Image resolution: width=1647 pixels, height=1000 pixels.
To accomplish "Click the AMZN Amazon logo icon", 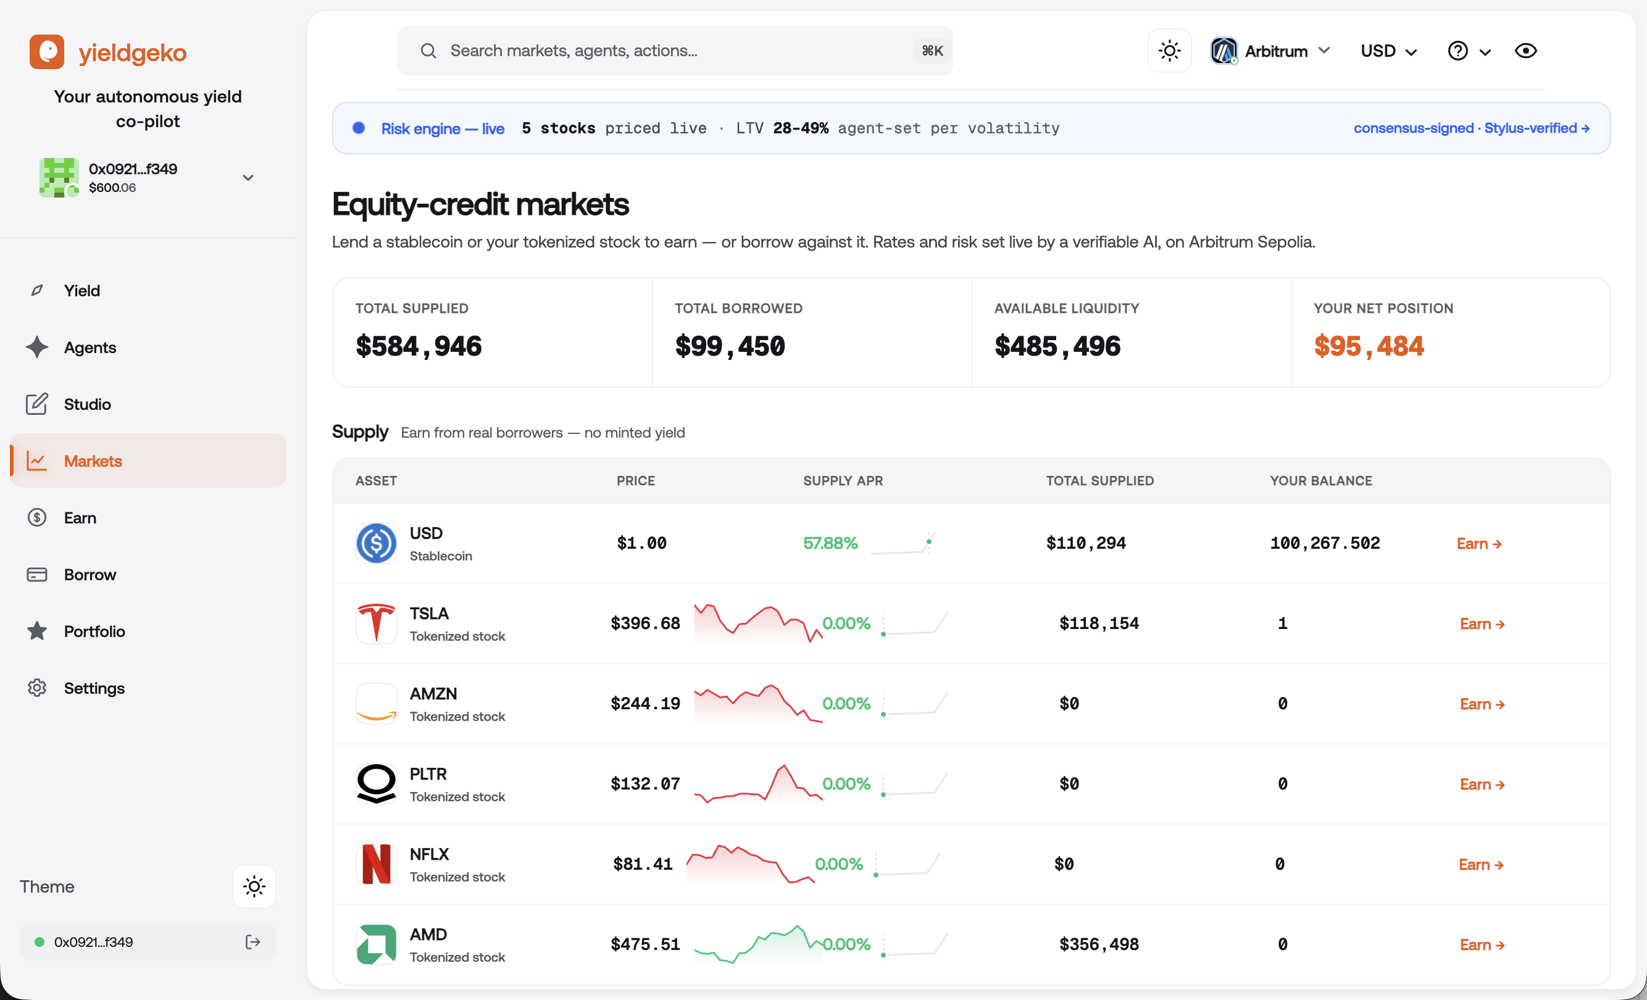I will (377, 703).
